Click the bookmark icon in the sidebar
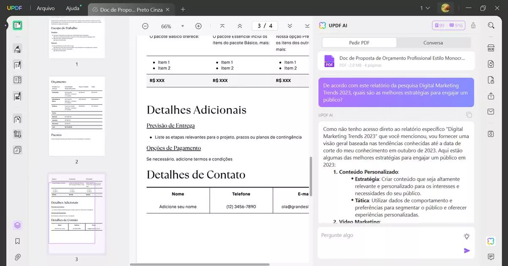Image resolution: width=508 pixels, height=266 pixels. [17, 241]
